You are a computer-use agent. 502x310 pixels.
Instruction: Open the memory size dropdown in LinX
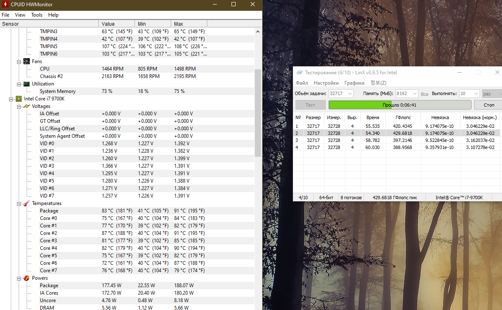[x=414, y=94]
